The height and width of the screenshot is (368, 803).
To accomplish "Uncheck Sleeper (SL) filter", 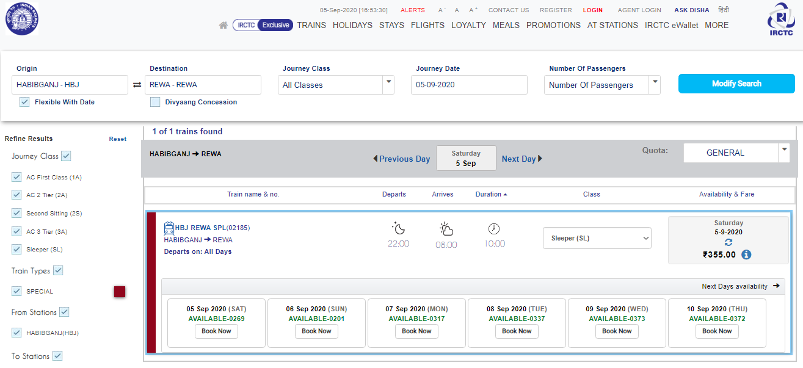I will pyautogui.click(x=16, y=249).
